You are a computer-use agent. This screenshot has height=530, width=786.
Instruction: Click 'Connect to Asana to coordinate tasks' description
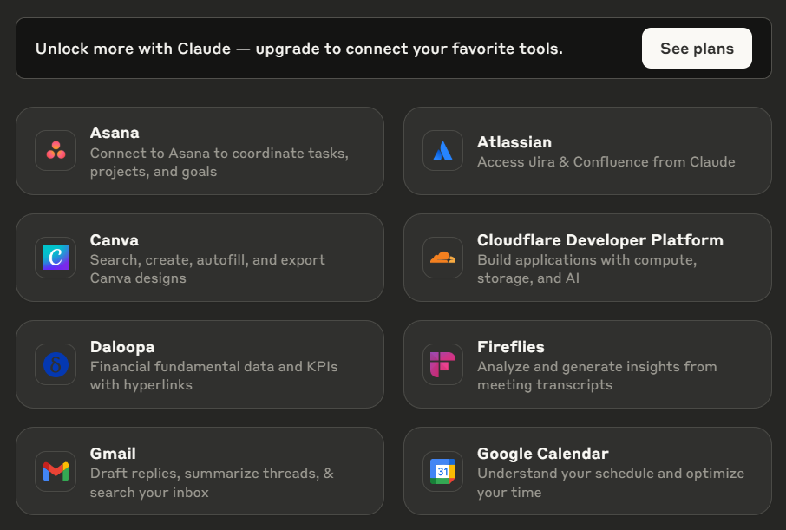coord(219,162)
